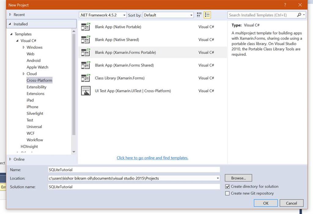Select Blank App (Native Portable) template icon
This screenshot has width=313, height=214.
point(86,27)
